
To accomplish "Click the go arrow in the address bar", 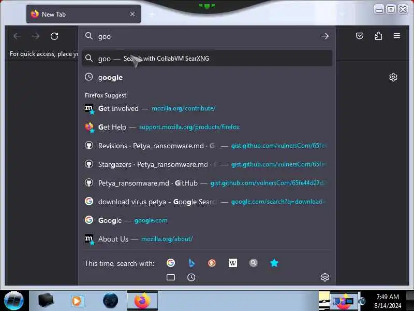I will (325, 36).
